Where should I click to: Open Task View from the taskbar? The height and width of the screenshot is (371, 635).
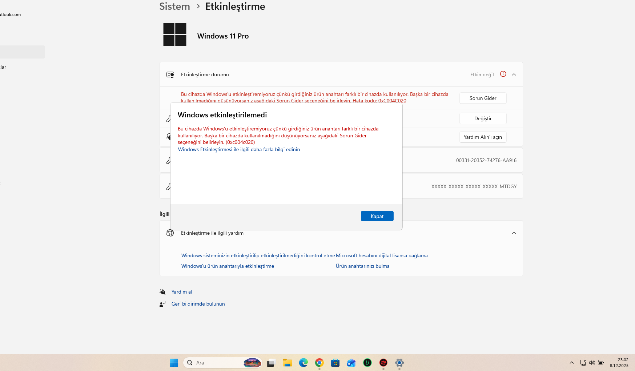pos(271,363)
